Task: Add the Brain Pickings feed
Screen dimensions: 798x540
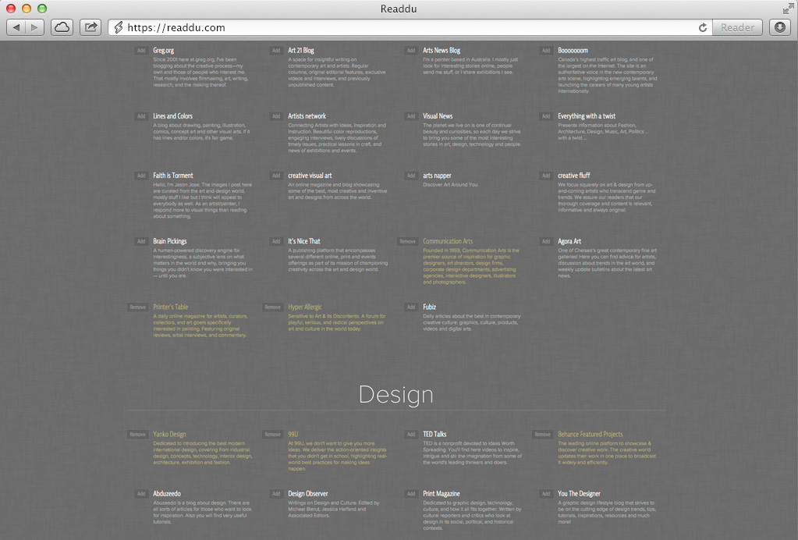Action: 141,241
